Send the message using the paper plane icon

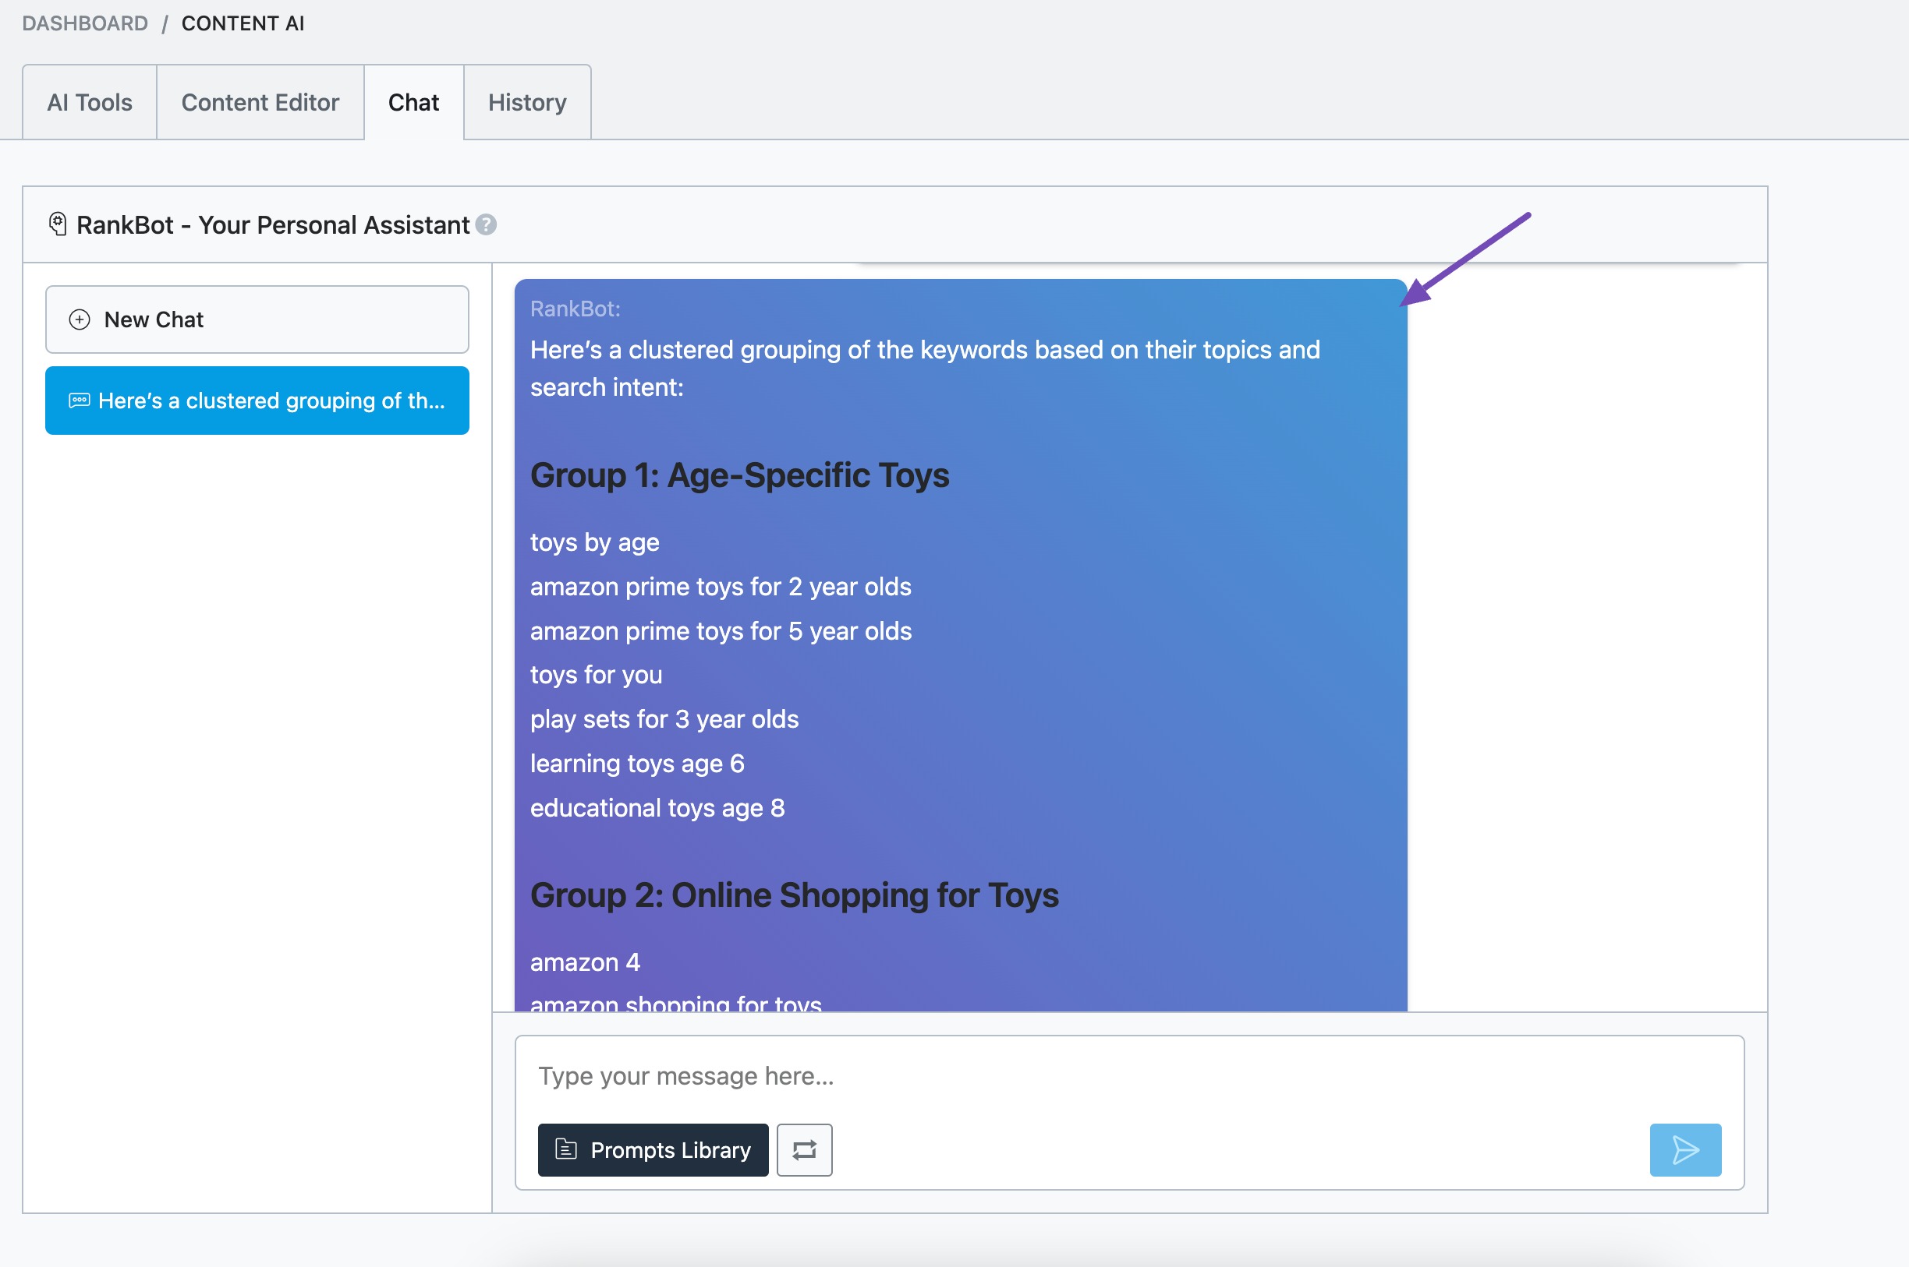[1684, 1150]
